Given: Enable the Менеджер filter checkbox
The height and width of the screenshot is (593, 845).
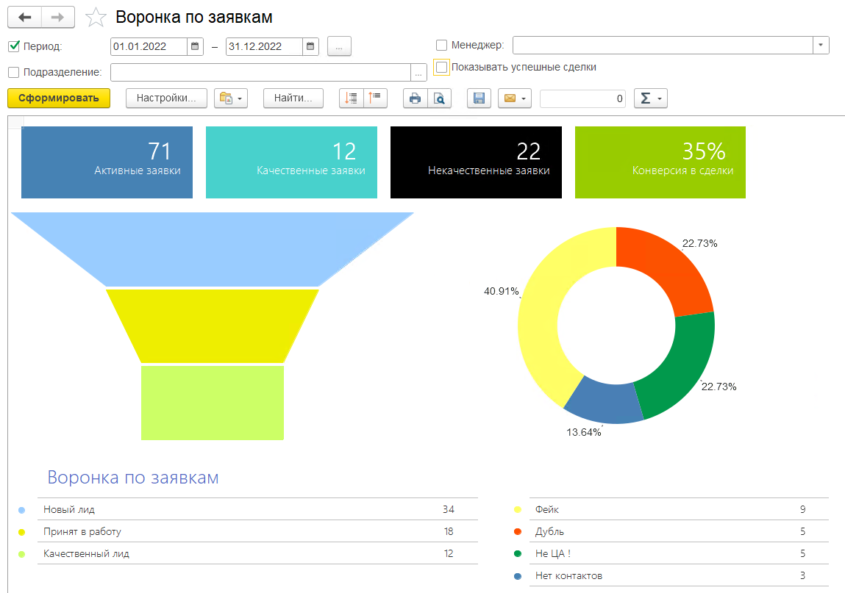Looking at the screenshot, I should (441, 46).
